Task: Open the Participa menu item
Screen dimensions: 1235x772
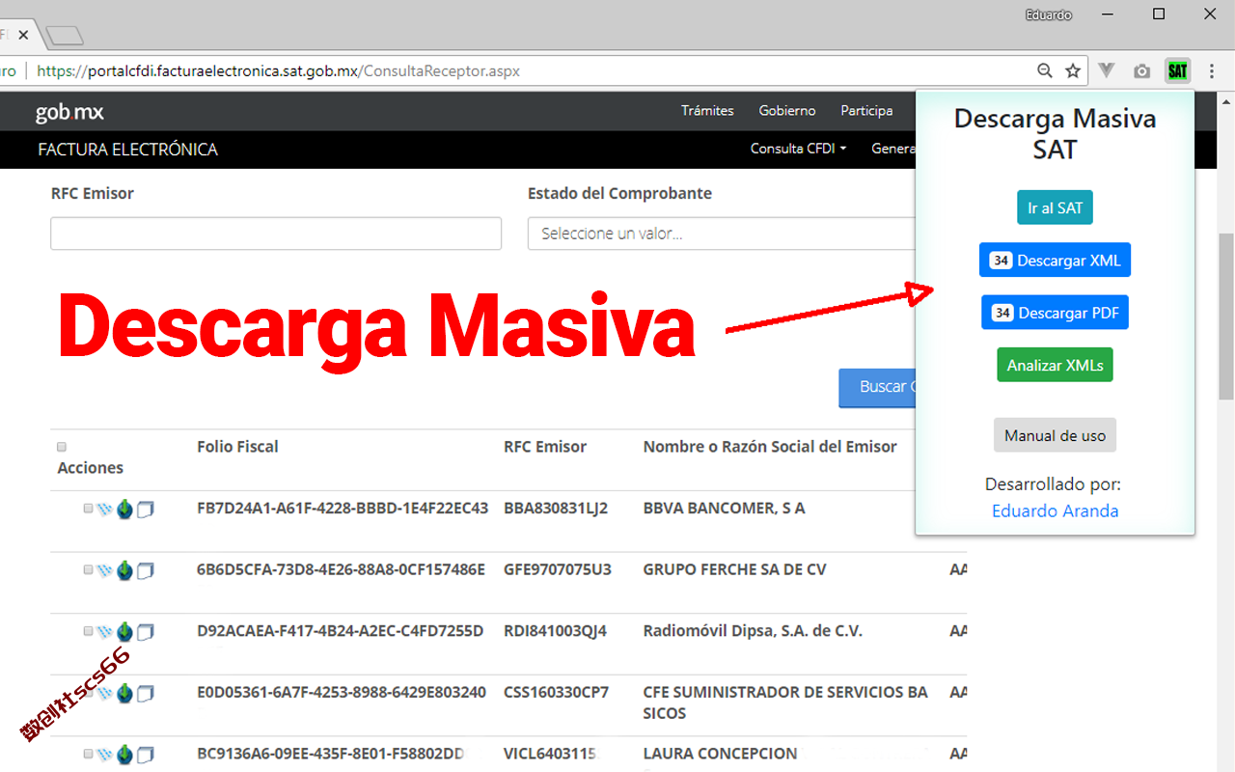Action: (866, 111)
